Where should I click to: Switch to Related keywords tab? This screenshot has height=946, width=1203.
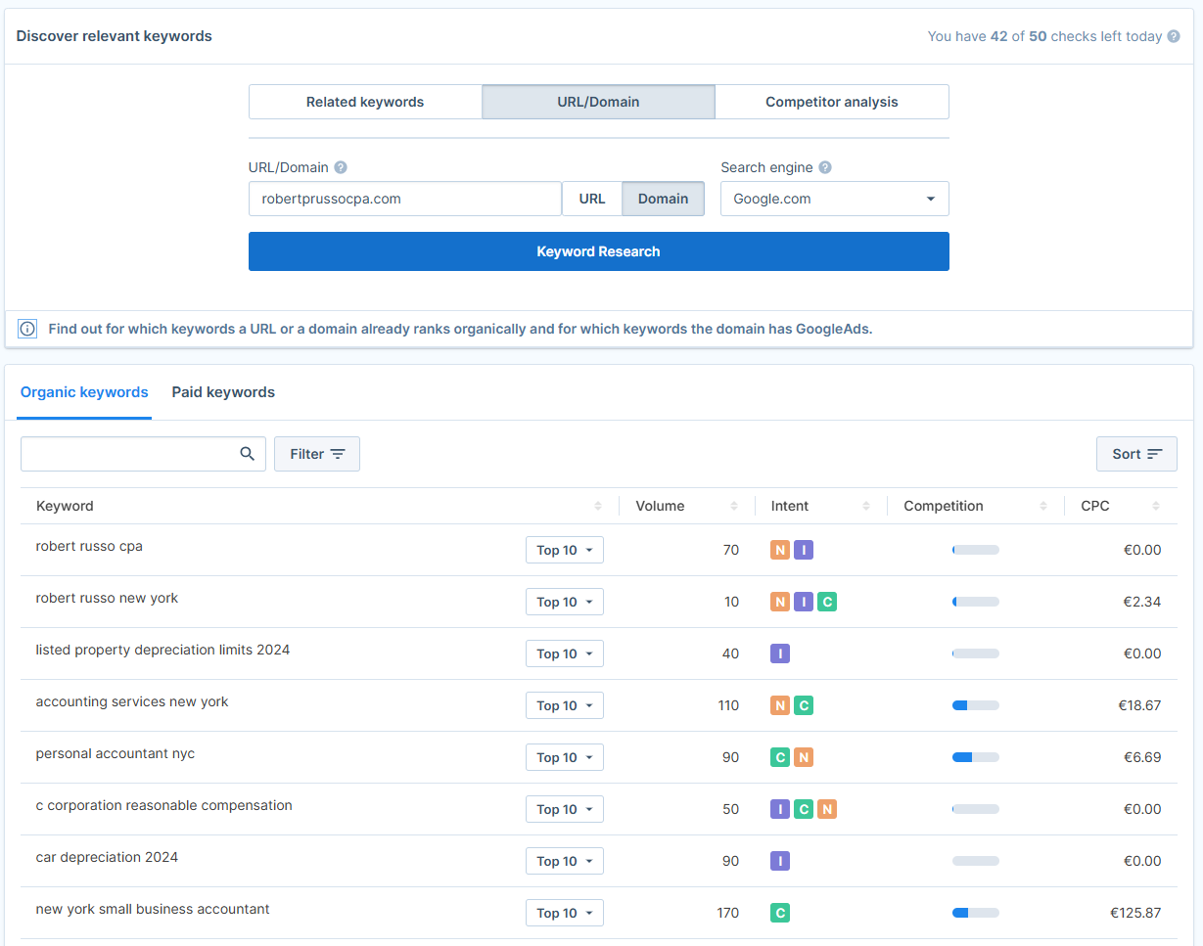365,102
